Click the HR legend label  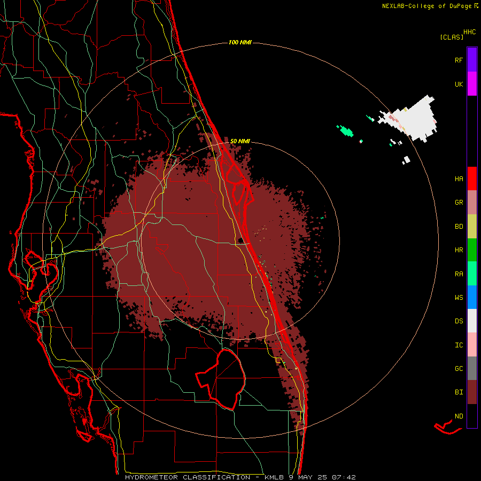point(459,250)
